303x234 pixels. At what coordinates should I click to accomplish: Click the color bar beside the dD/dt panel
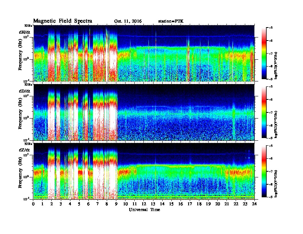point(264,112)
